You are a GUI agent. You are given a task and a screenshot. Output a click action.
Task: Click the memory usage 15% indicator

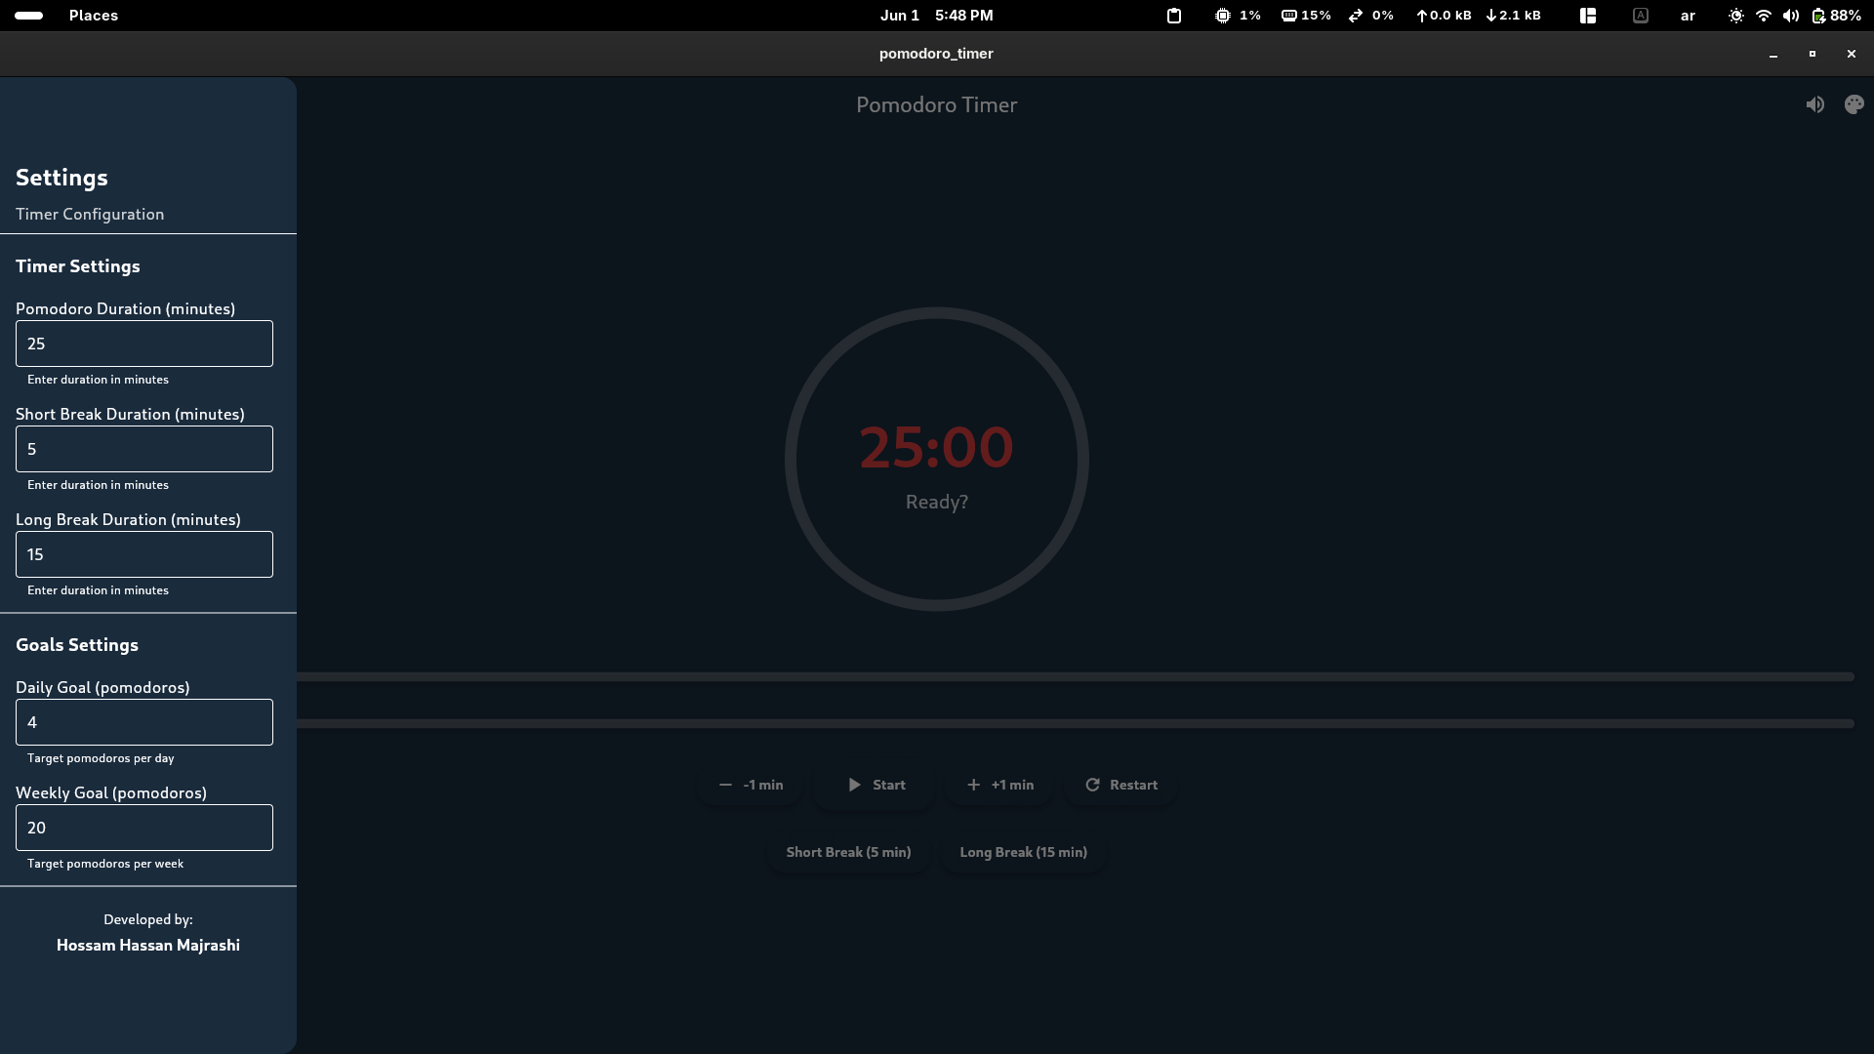coord(1306,16)
